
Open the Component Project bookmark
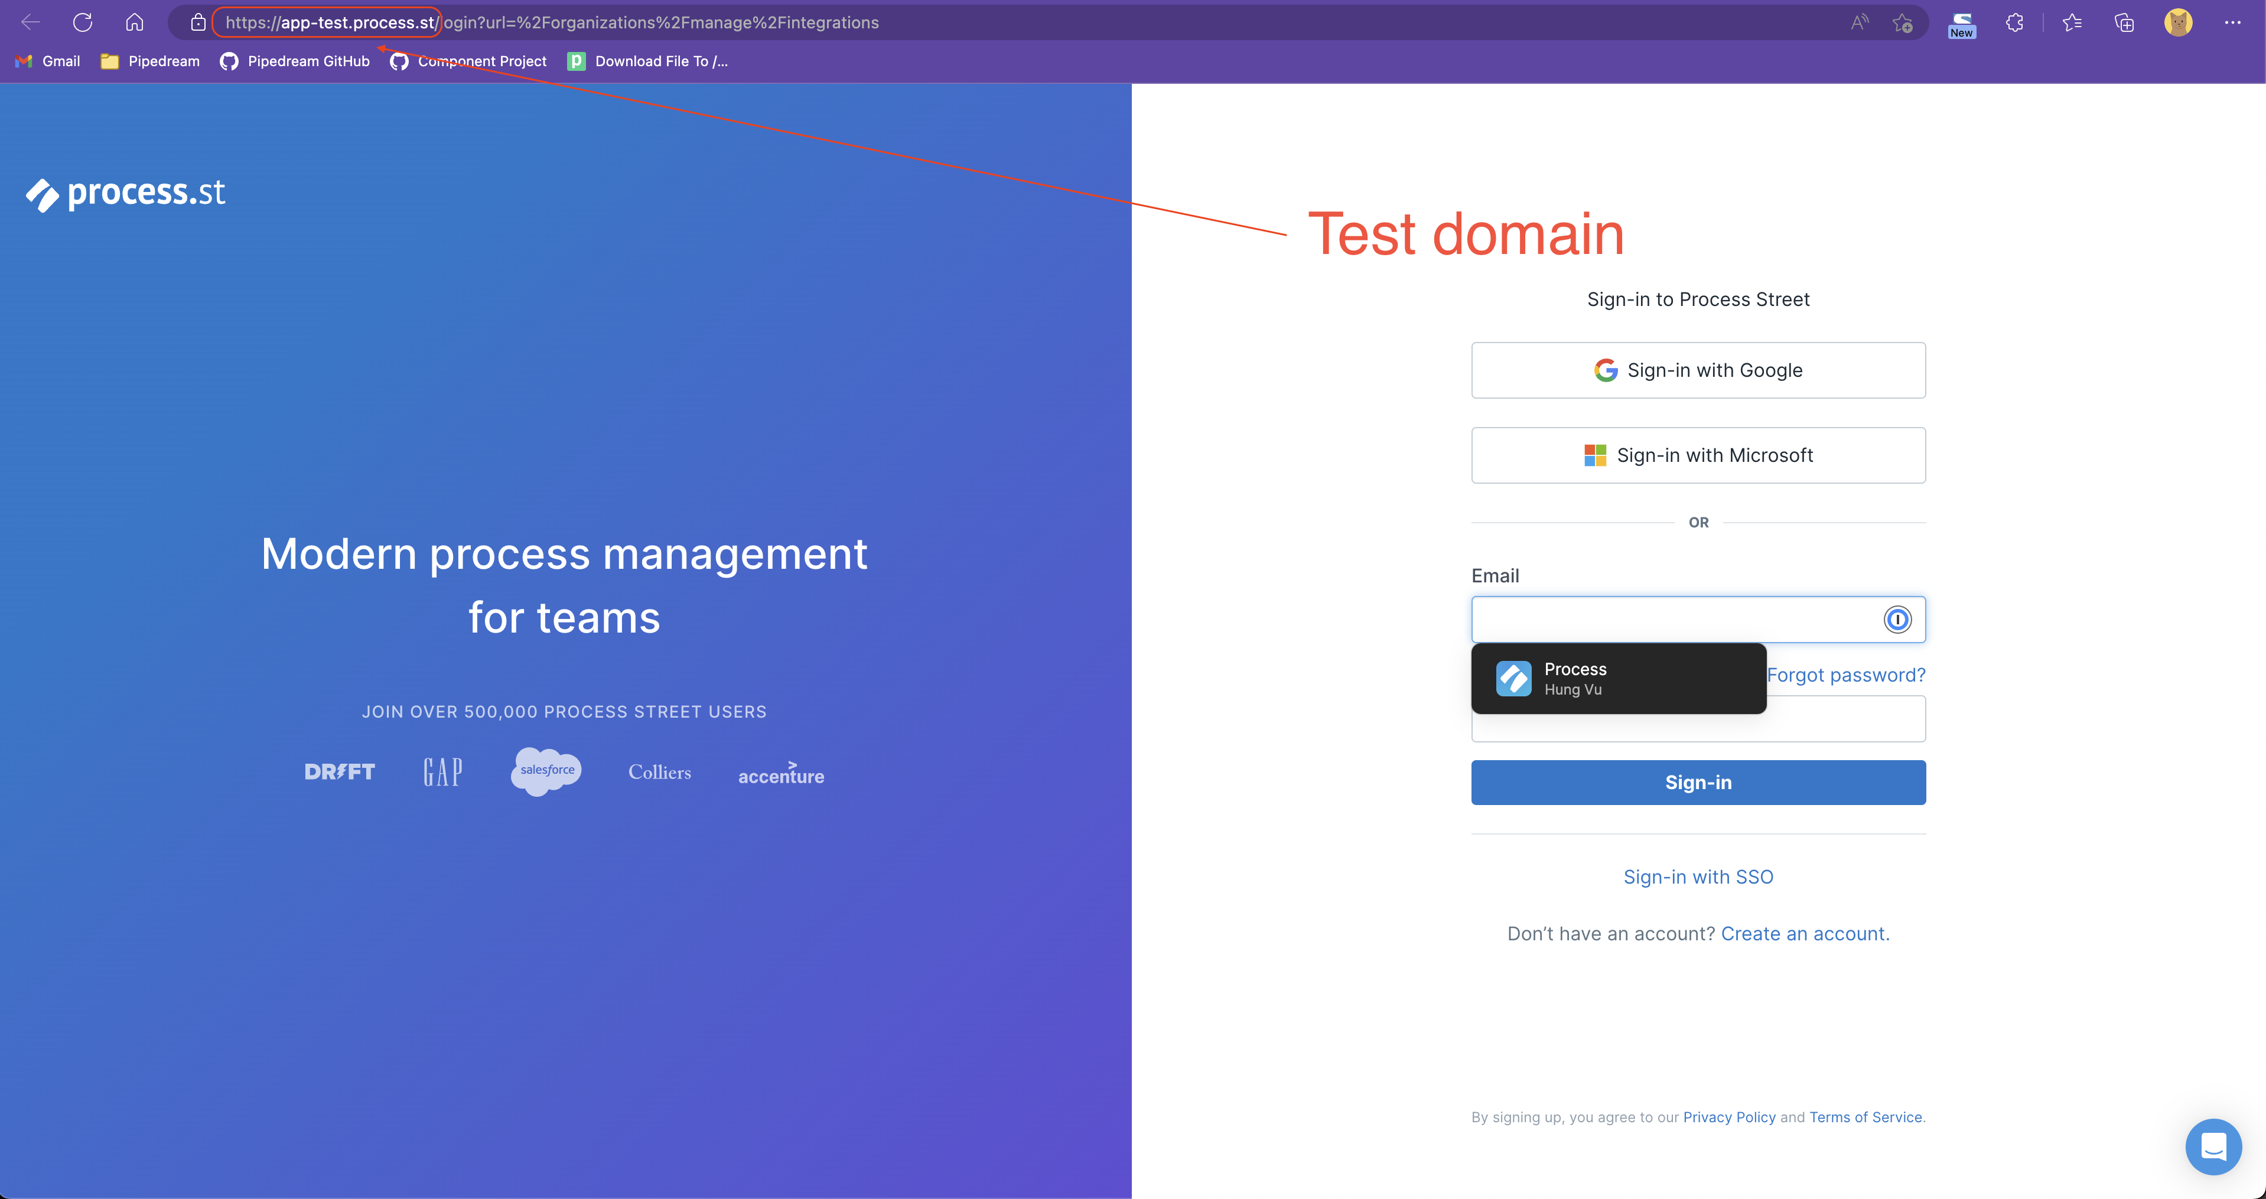468,61
